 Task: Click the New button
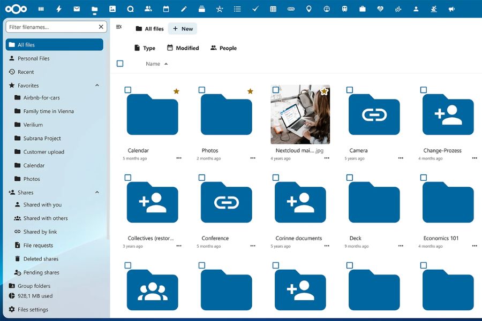pyautogui.click(x=183, y=28)
